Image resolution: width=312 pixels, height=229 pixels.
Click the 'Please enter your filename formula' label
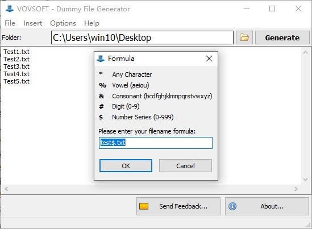click(147, 131)
